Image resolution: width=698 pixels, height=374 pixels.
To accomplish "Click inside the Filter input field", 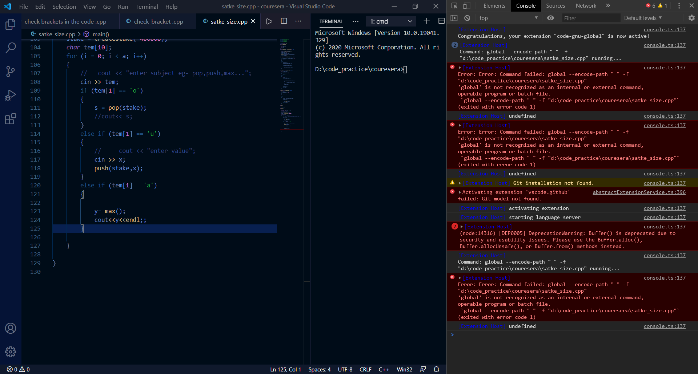I will coord(591,18).
